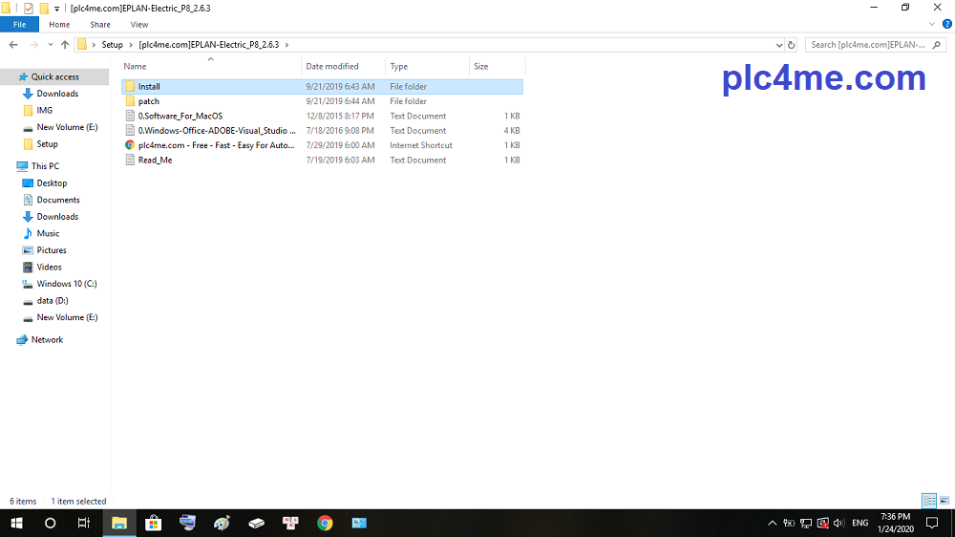Open the File menu
The width and height of the screenshot is (955, 537).
pos(19,24)
